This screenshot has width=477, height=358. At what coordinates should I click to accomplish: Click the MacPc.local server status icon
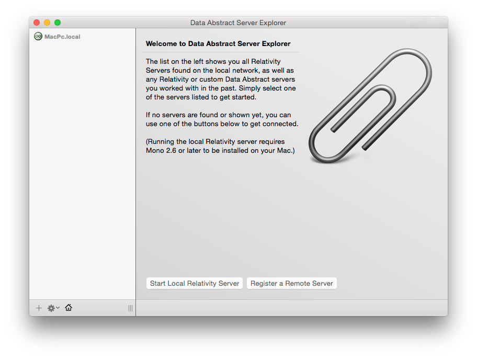point(38,37)
